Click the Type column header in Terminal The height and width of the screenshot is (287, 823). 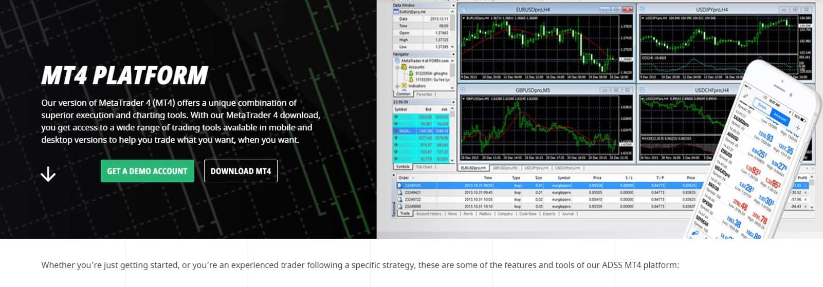coord(516,178)
